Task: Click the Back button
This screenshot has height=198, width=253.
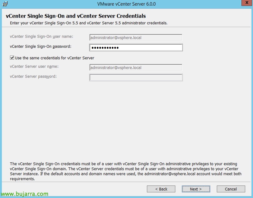Action: tap(161, 189)
